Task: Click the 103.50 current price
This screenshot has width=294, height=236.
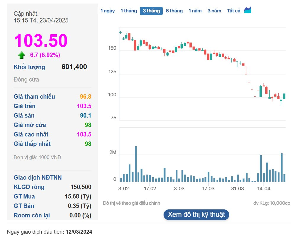Action: [41, 40]
